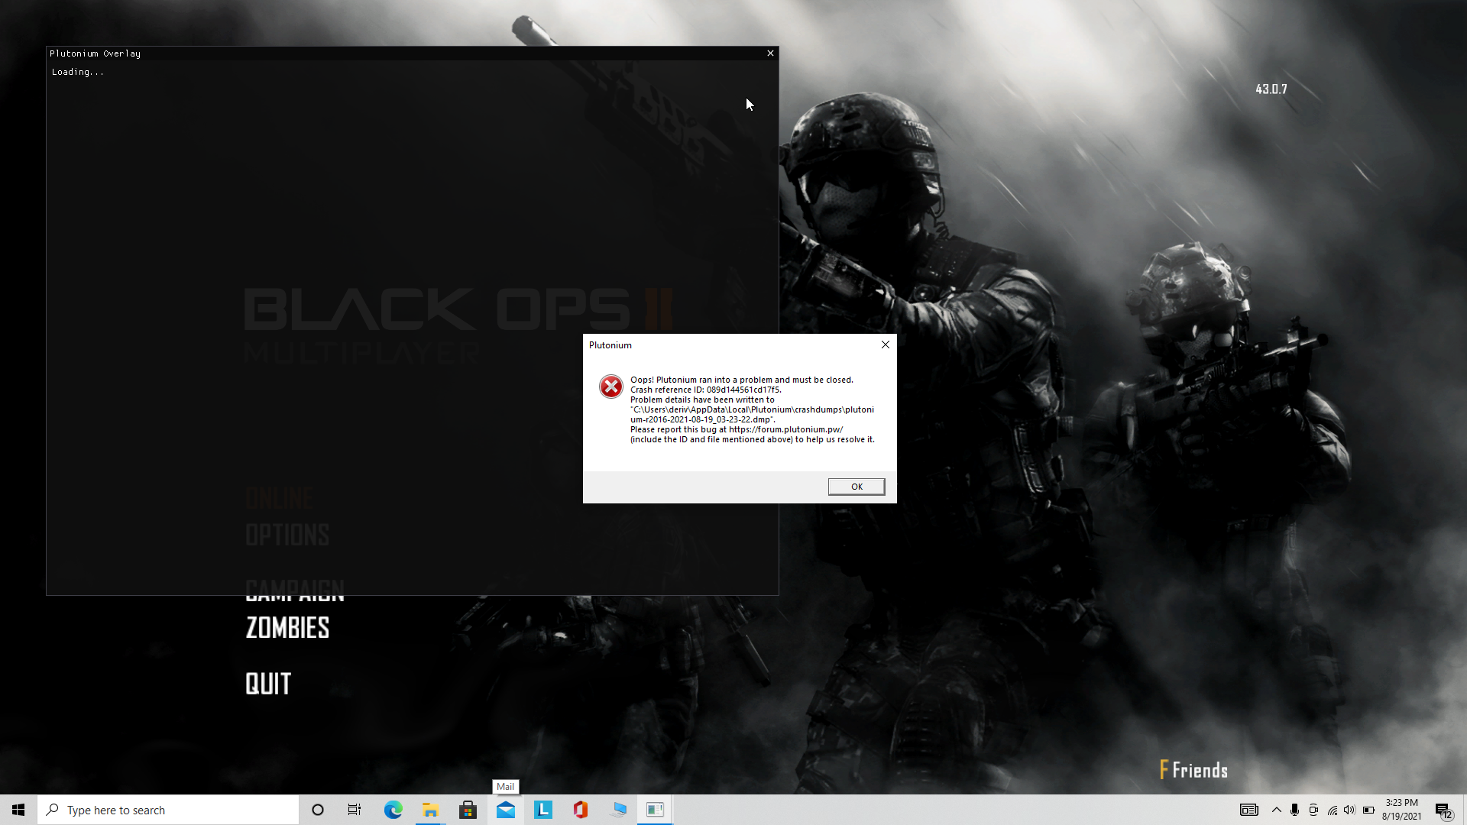
Task: Click the Plutonium Overlay title bar
Action: (413, 53)
